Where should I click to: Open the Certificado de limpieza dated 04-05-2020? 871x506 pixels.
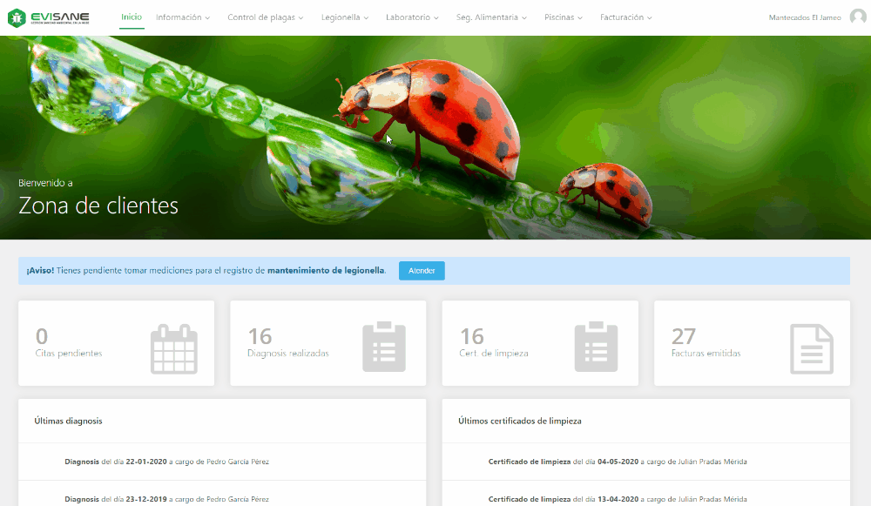(617, 462)
